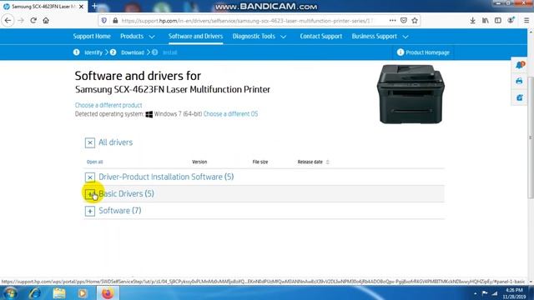Select the Software and Drivers tab
Viewport: 534px width, 300px height.
tap(195, 37)
